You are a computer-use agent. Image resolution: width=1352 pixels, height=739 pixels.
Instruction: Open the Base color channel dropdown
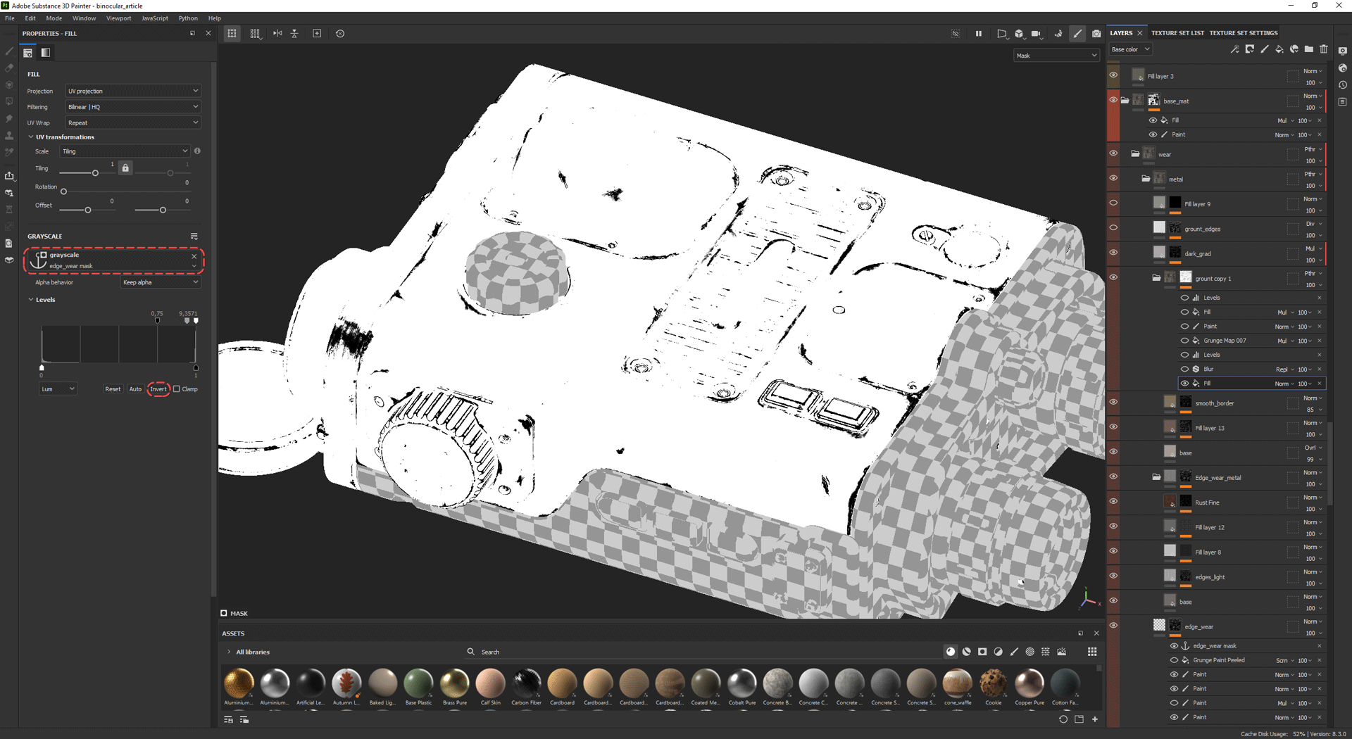1130,49
